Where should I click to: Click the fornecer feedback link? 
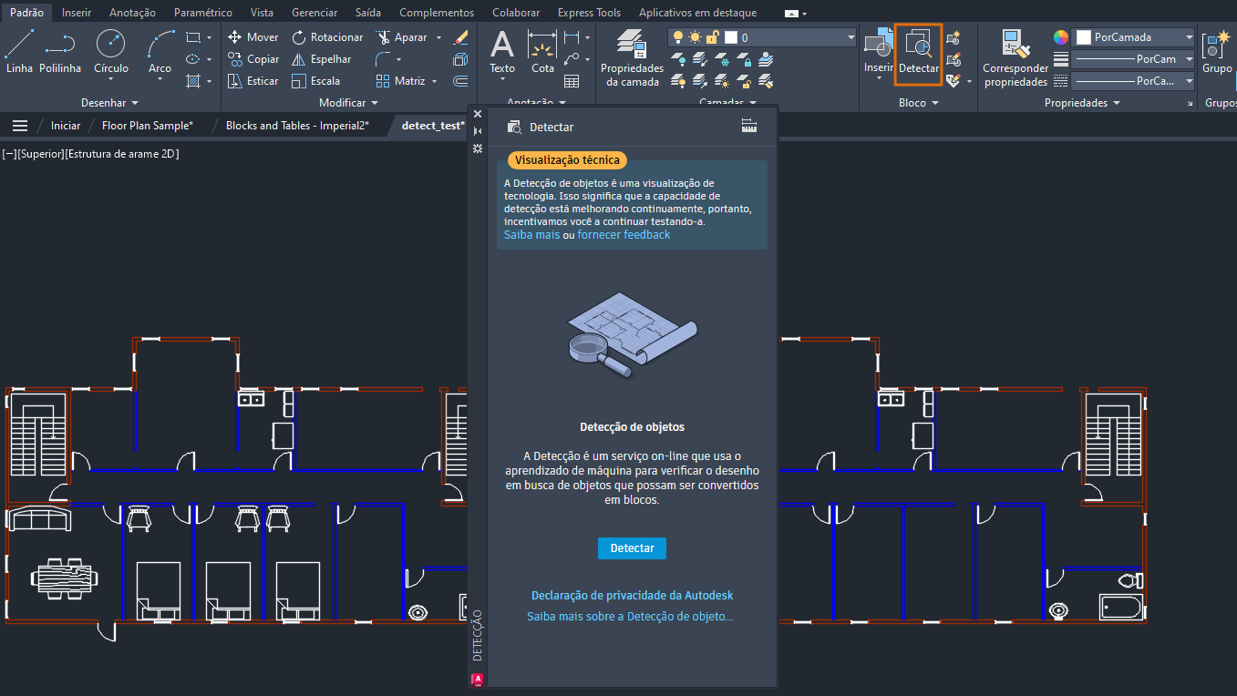(x=624, y=235)
